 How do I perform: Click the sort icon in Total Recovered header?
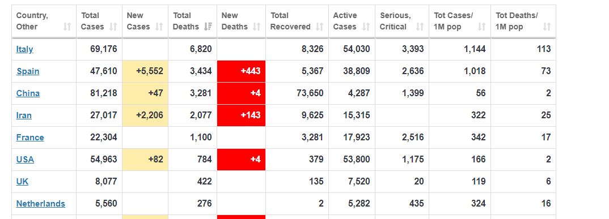tap(319, 27)
